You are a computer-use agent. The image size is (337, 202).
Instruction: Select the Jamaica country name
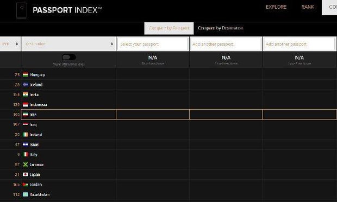(36, 165)
